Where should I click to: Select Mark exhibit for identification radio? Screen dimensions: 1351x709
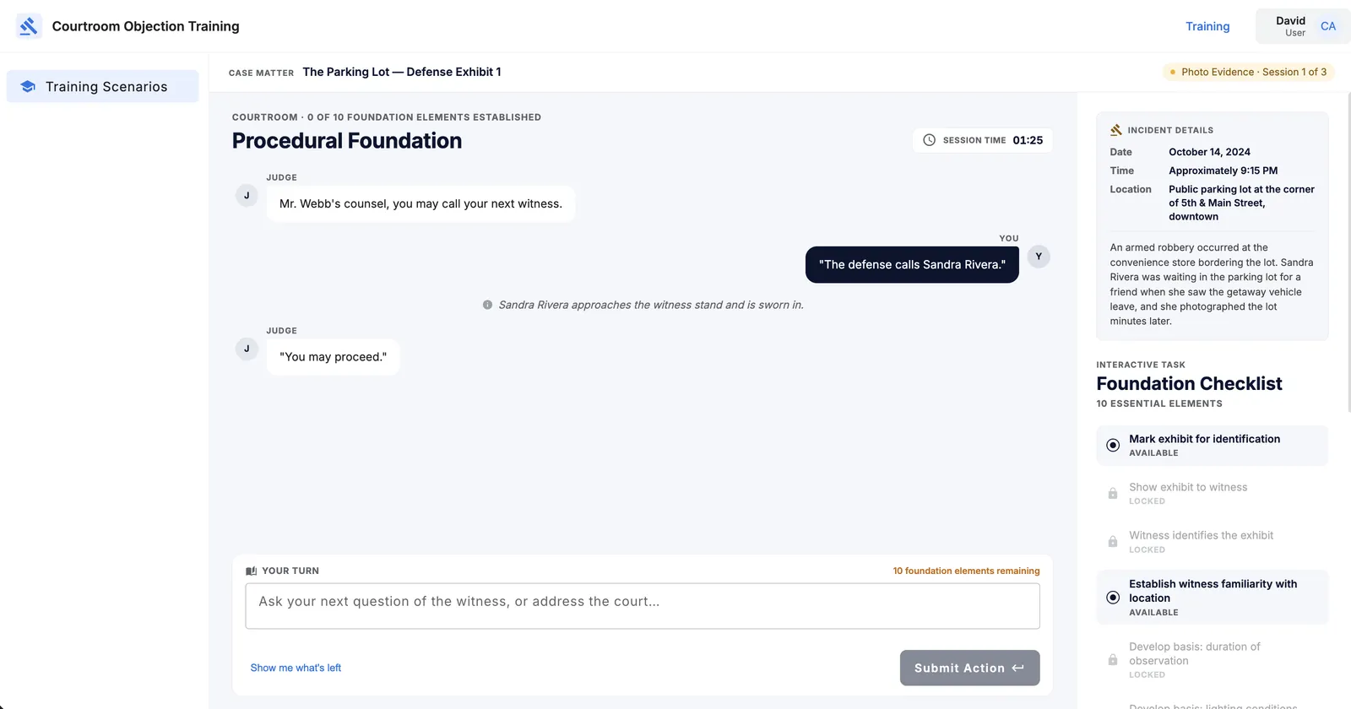pyautogui.click(x=1113, y=445)
